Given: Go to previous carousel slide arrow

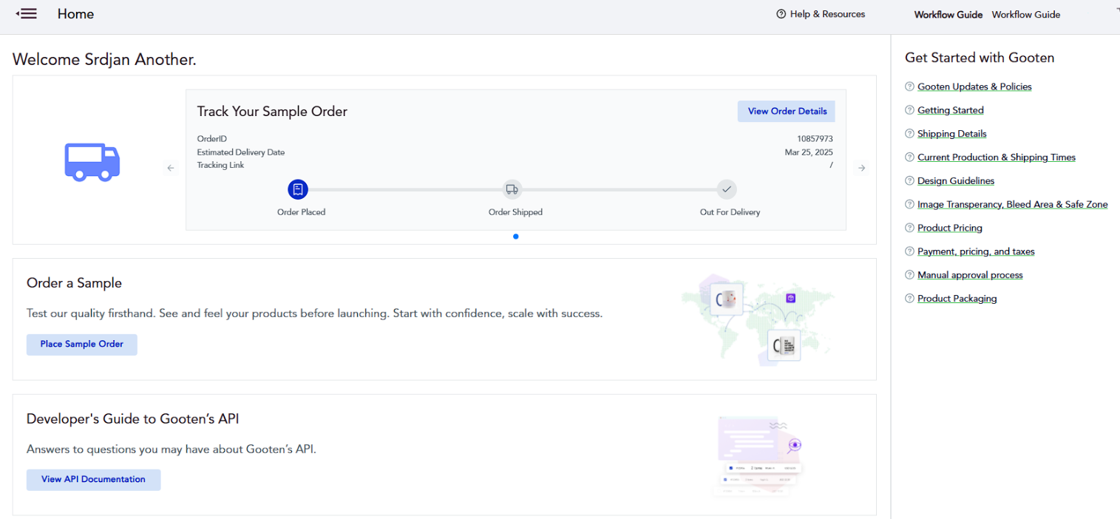Looking at the screenshot, I should click(x=171, y=168).
